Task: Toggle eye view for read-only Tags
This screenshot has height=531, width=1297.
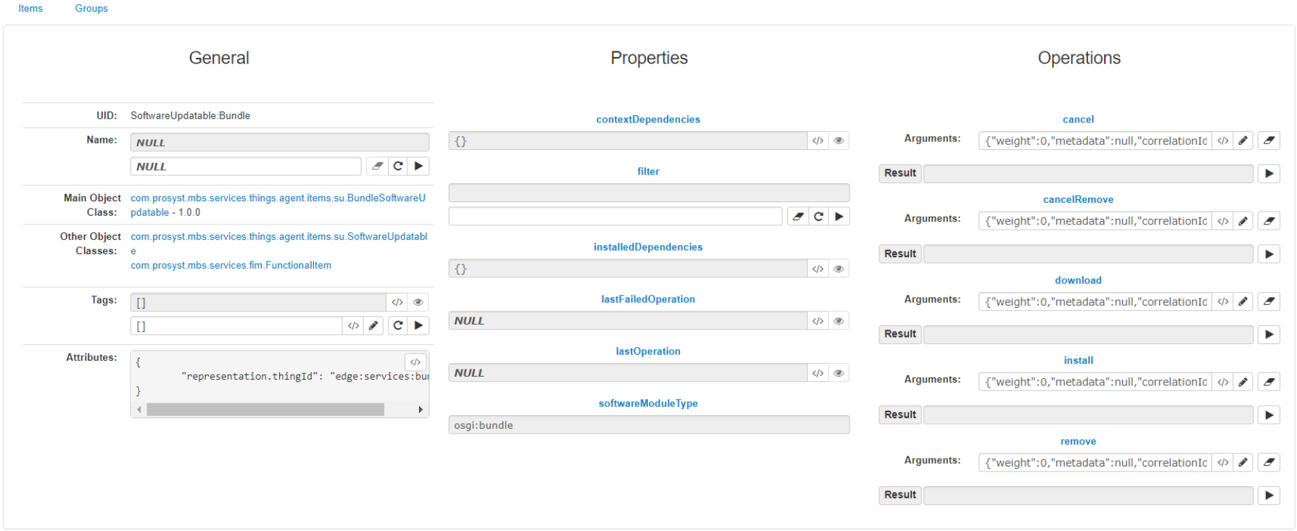Action: 418,302
